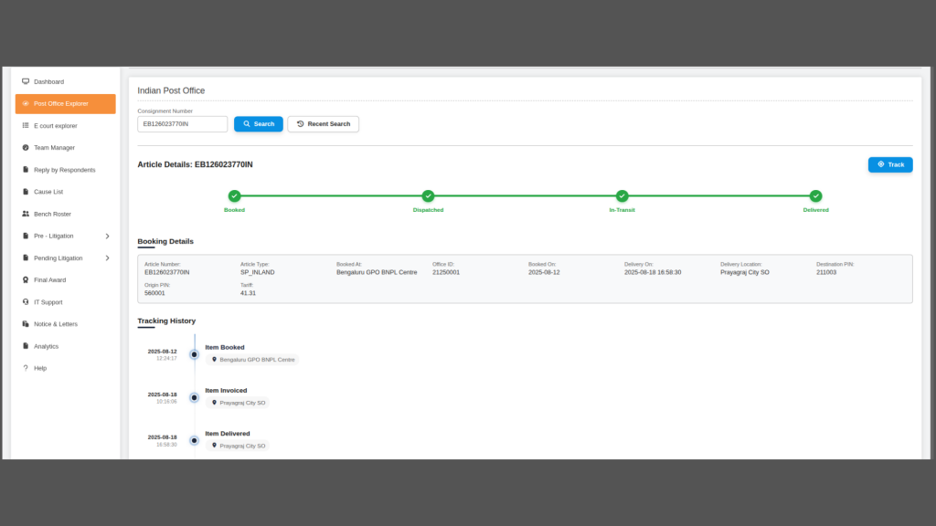The image size is (936, 526).
Task: Click the Notice & Letters document icon
Action: tap(26, 324)
